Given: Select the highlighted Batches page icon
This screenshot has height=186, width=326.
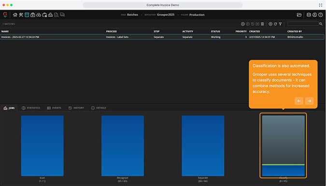Looking at the screenshot, I should (27, 15).
